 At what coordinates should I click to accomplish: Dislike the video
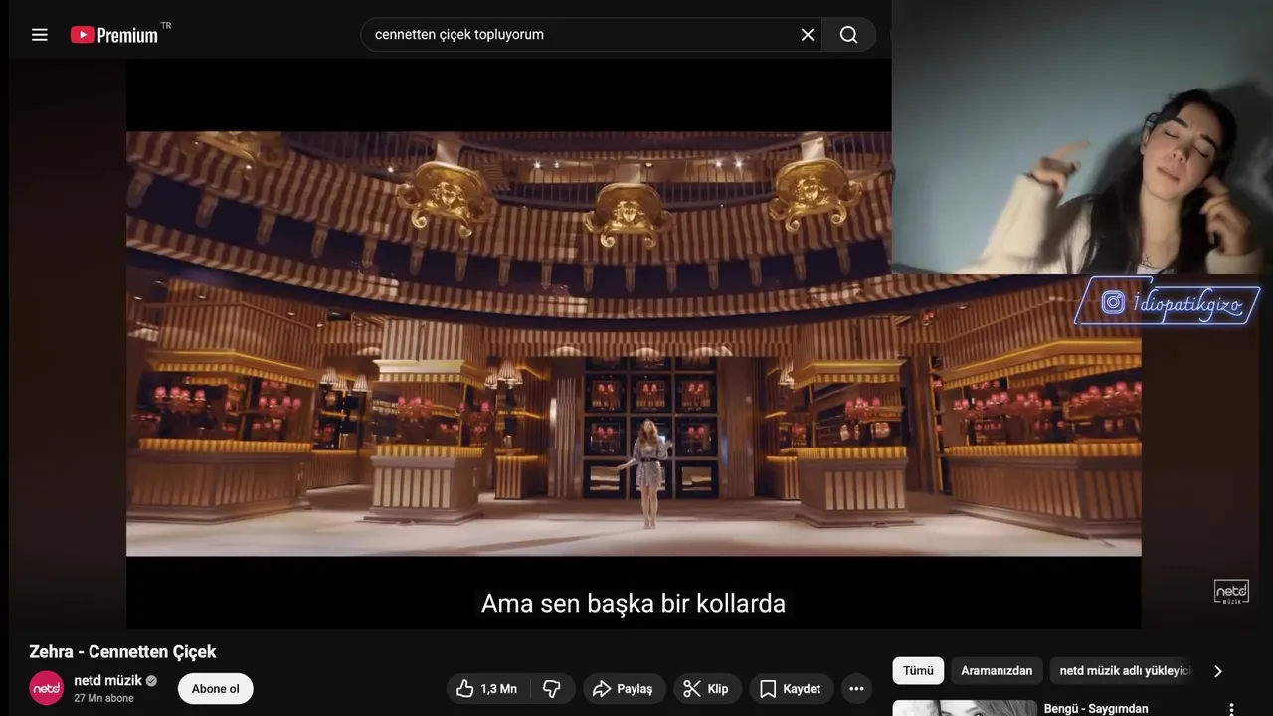pos(551,689)
